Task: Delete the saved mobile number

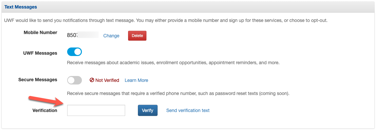Action: click(x=137, y=36)
